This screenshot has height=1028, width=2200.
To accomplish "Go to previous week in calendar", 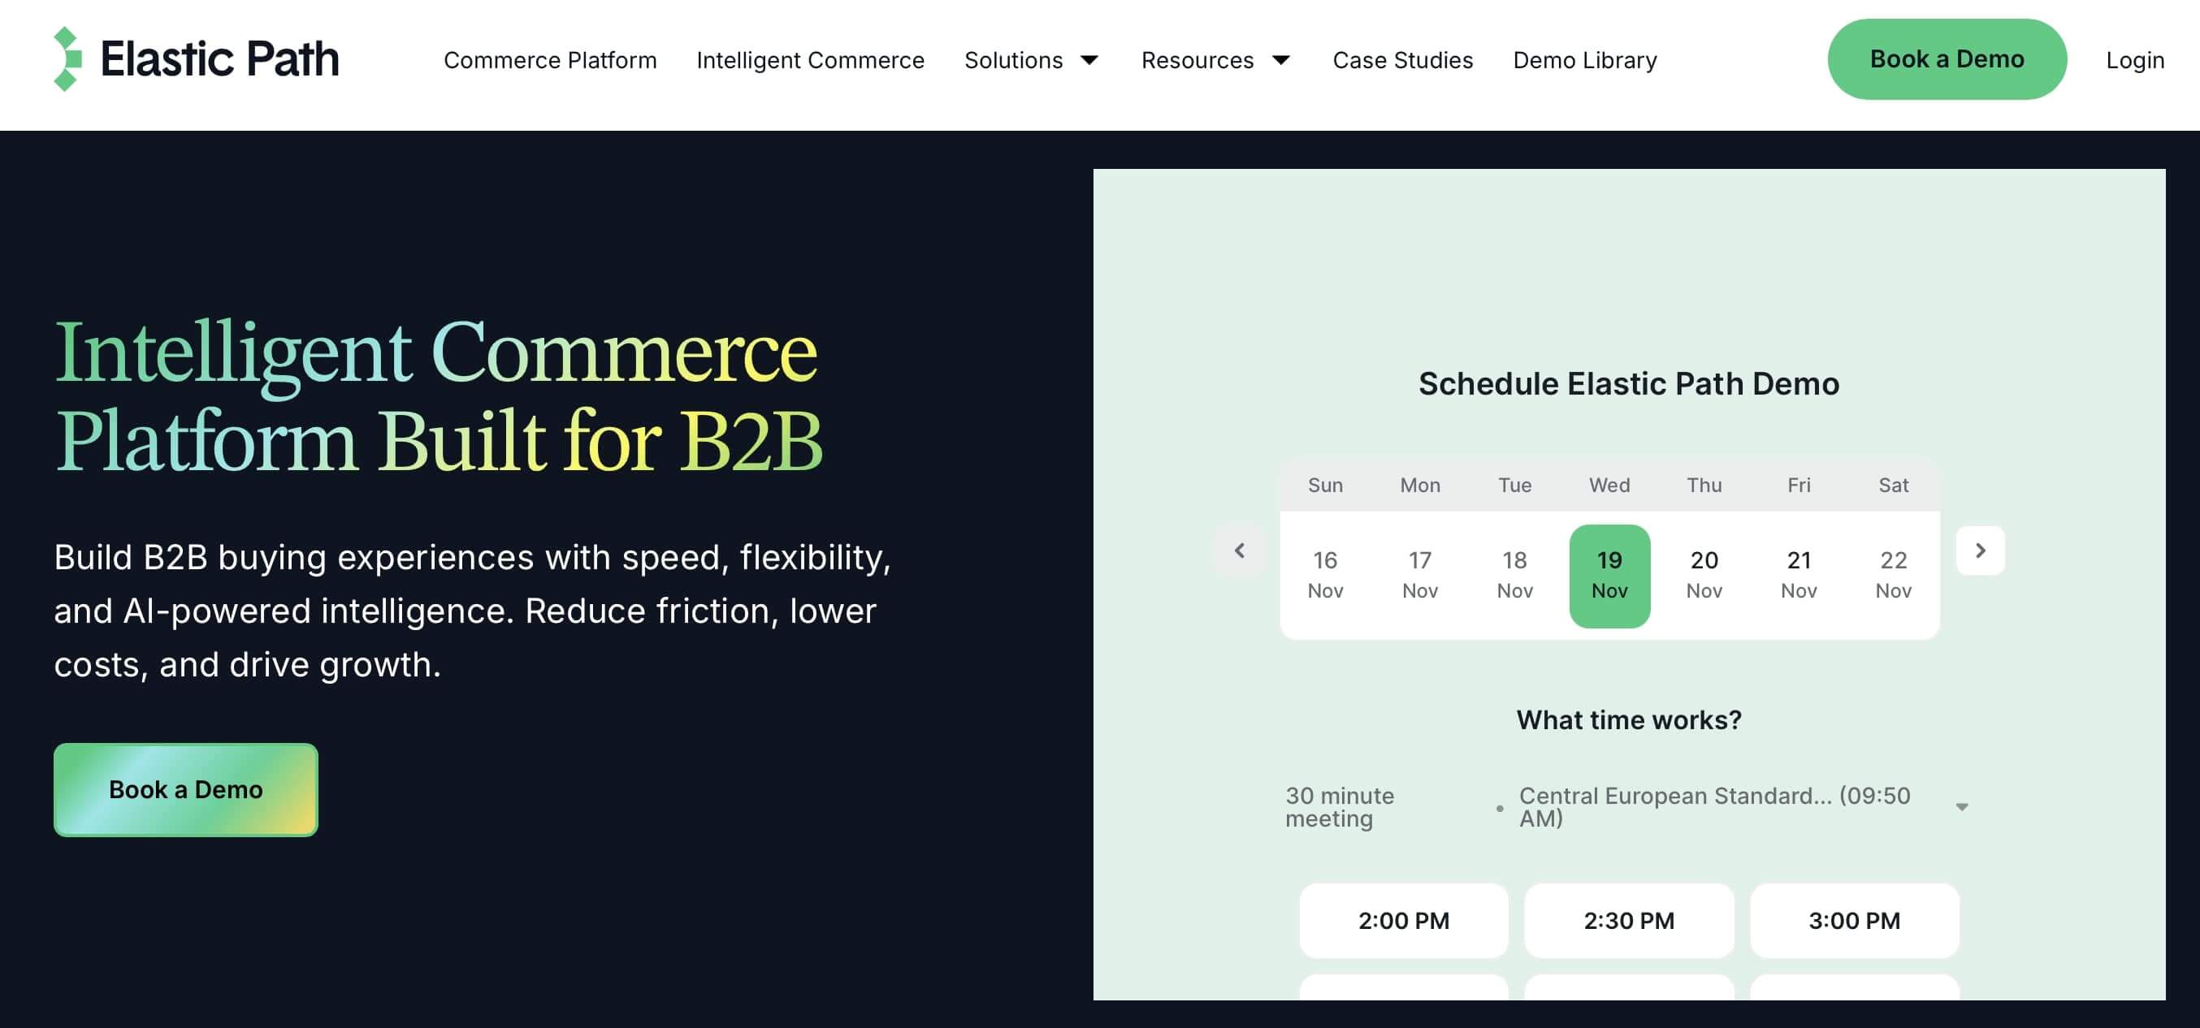I will point(1239,551).
